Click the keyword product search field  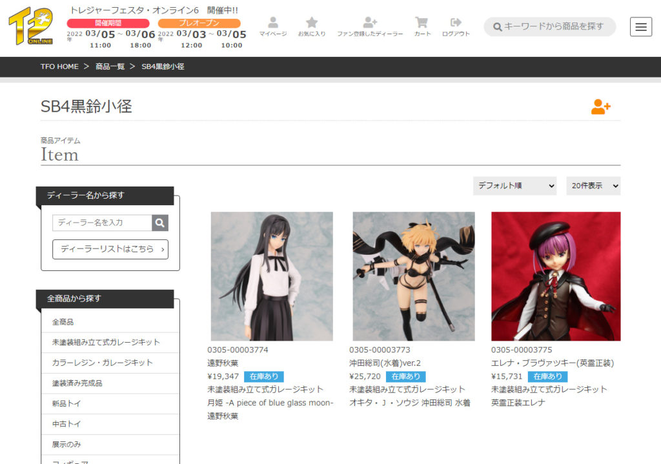[553, 26]
